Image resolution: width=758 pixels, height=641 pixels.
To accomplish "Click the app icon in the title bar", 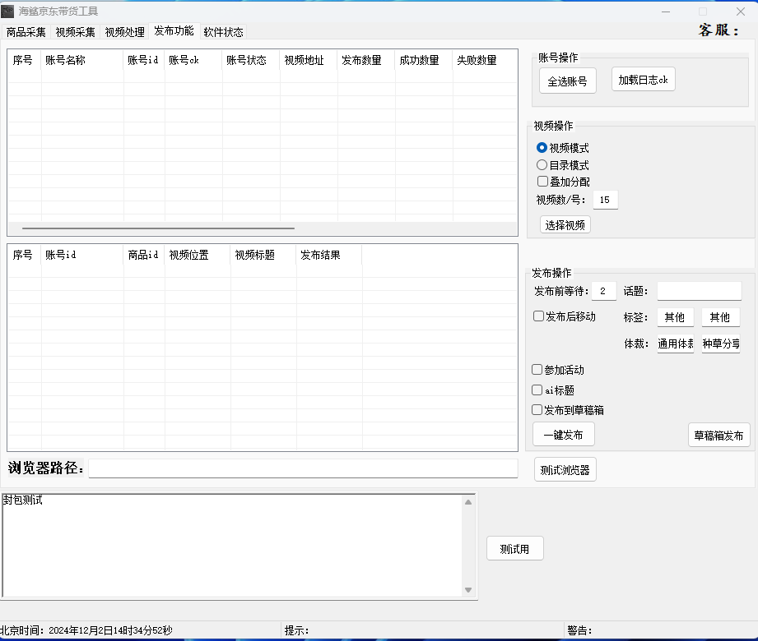I will pos(7,12).
